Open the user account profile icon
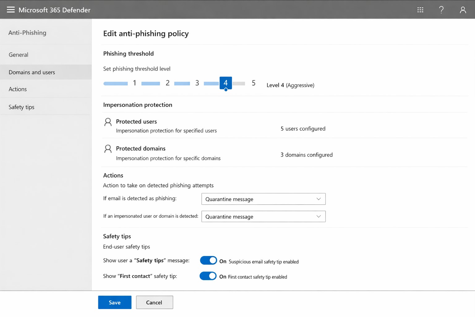The width and height of the screenshot is (475, 317). pos(463,10)
